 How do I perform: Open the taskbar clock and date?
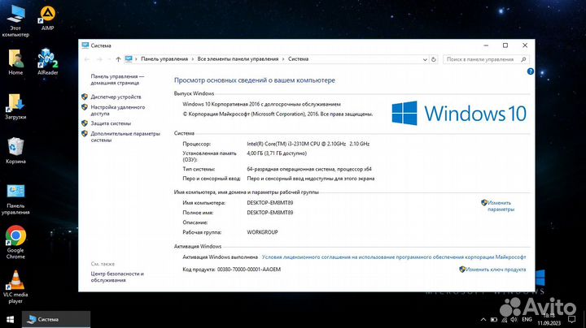pyautogui.click(x=549, y=319)
